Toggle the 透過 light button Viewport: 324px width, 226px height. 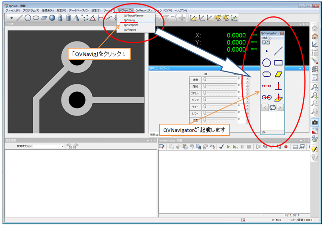point(195,80)
